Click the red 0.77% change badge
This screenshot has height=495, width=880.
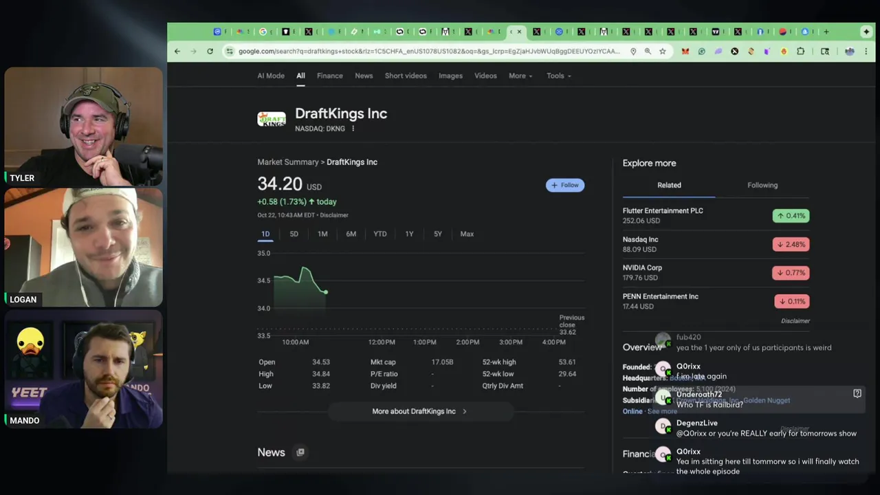(x=791, y=273)
